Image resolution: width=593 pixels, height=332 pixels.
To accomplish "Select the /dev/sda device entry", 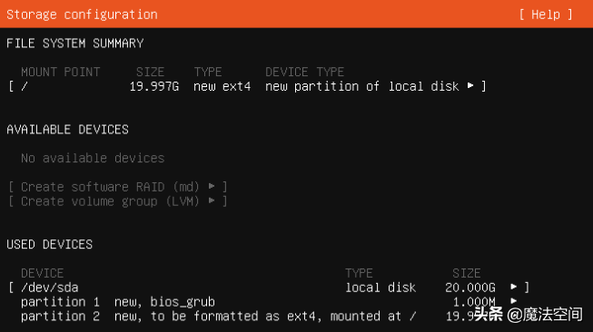I will coord(269,288).
